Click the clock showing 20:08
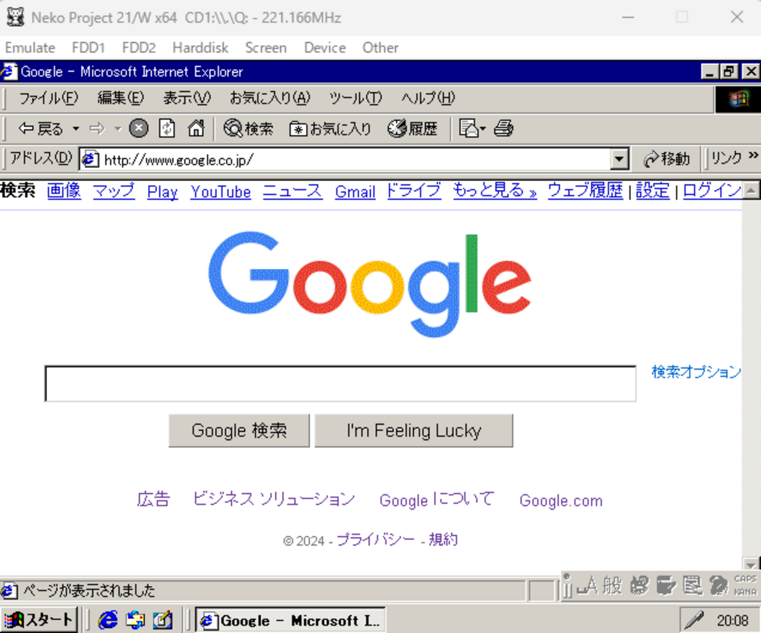The image size is (761, 633). [732, 620]
